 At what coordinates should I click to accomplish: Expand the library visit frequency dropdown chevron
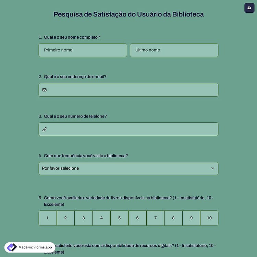point(212,168)
